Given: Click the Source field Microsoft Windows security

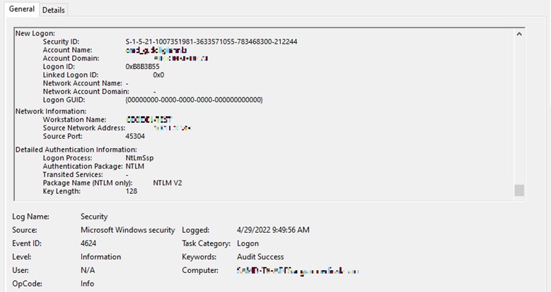Looking at the screenshot, I should click(127, 230).
